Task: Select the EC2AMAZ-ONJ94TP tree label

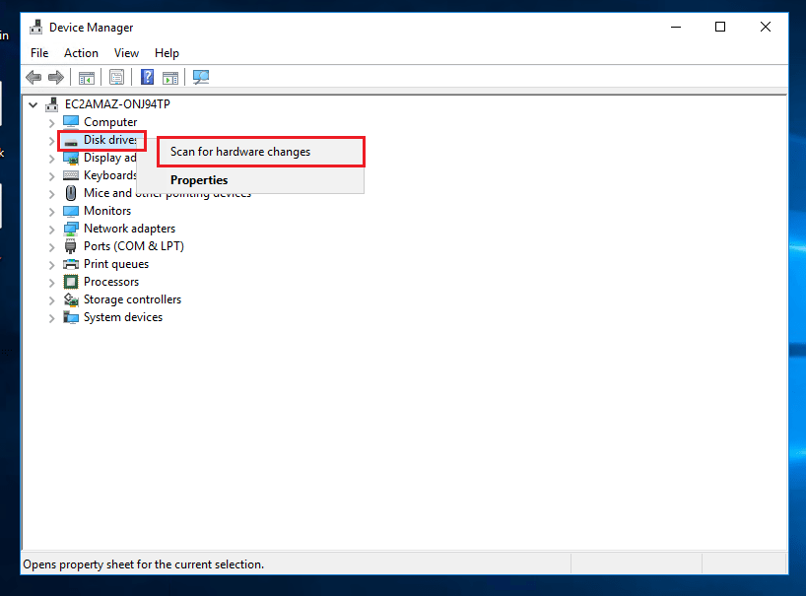Action: click(117, 104)
